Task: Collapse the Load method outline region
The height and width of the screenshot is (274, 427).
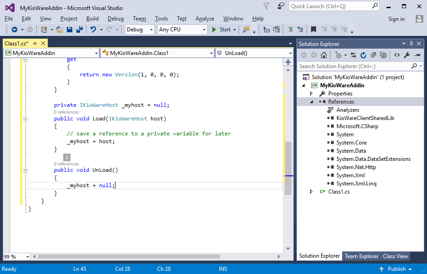Action: [x=25, y=119]
